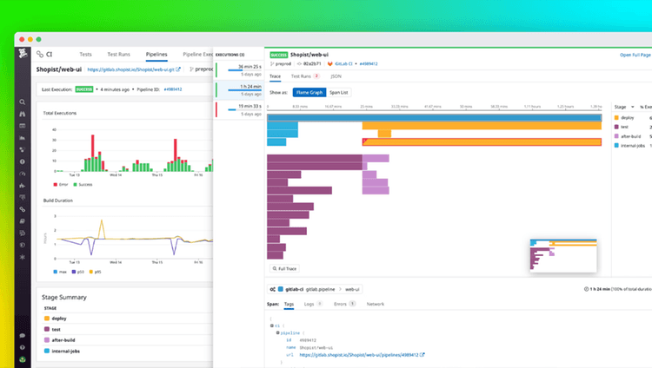This screenshot has height=368, width=652.
Task: Click the flame graph minimap thumbnail
Action: 563,255
